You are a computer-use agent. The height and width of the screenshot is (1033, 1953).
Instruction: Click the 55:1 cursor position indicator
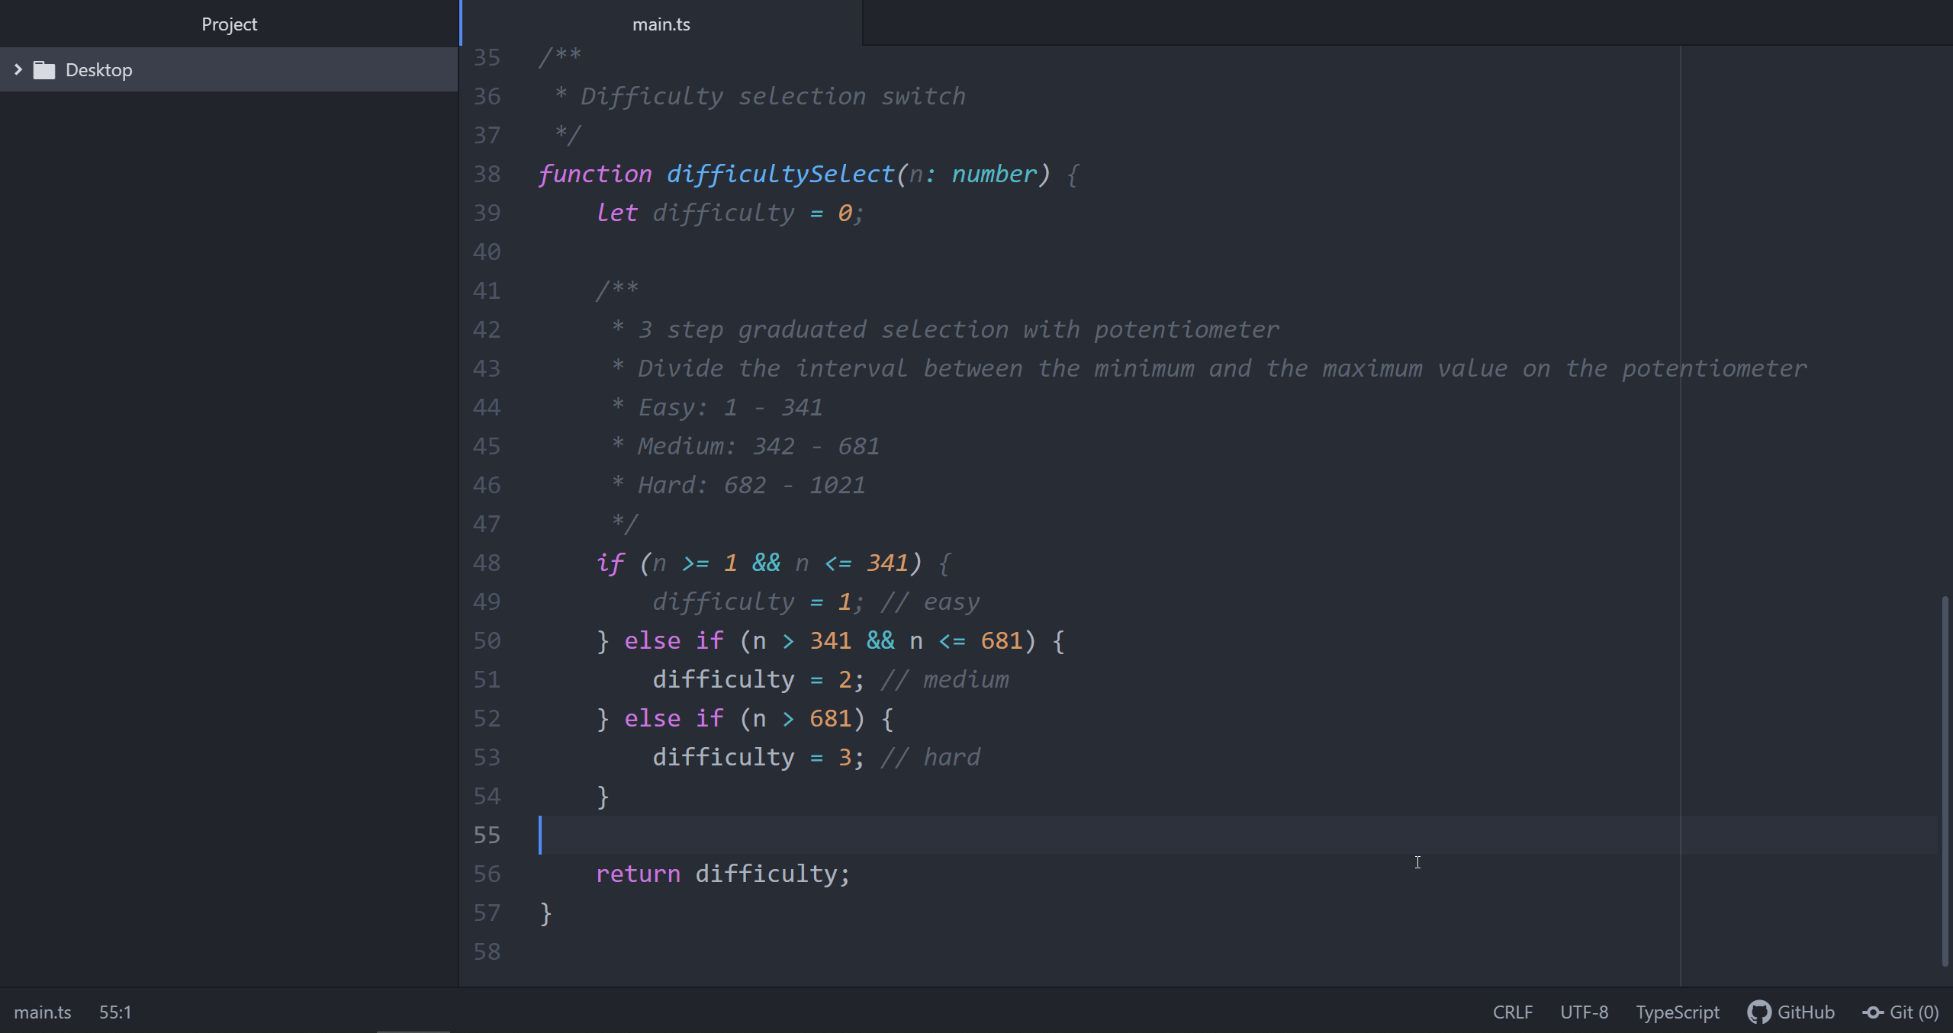115,1012
